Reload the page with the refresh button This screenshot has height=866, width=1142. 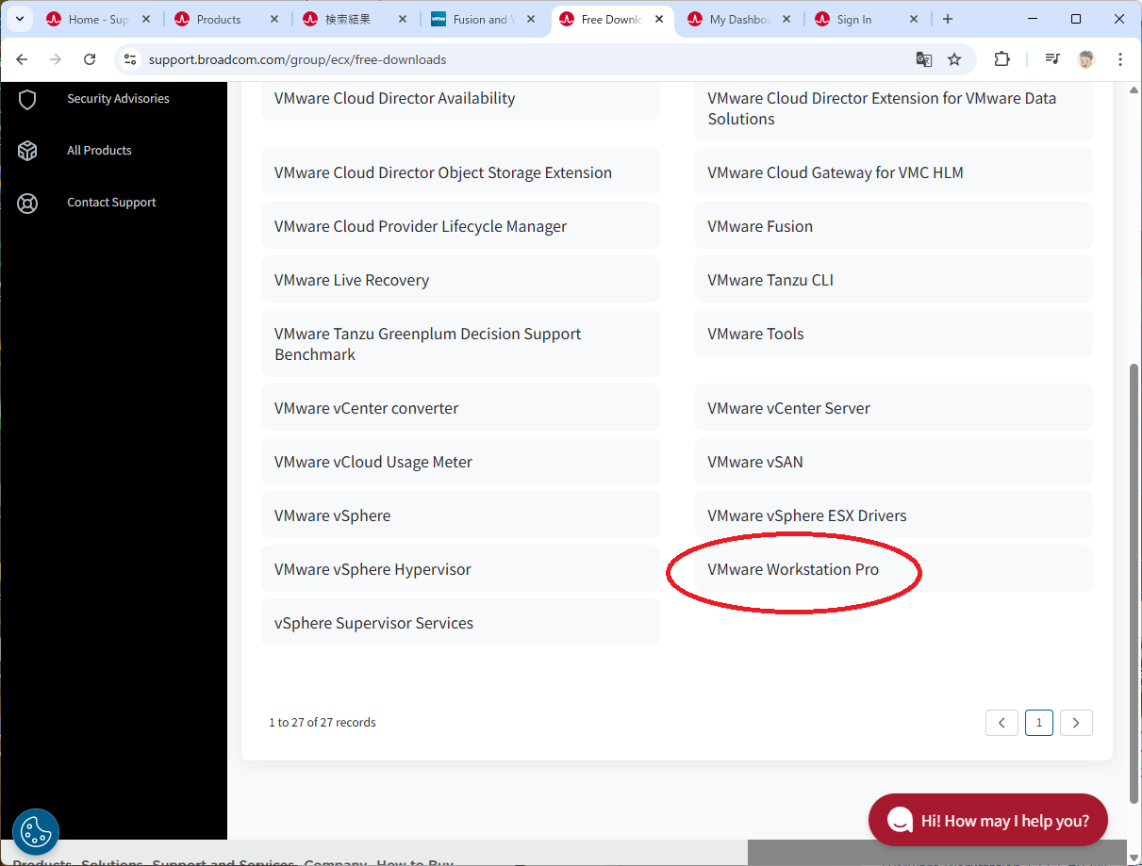(90, 59)
